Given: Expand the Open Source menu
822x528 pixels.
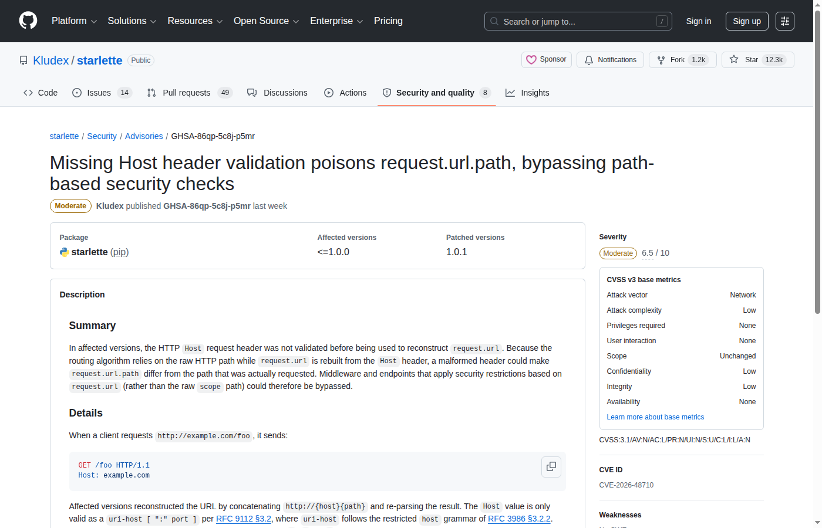Looking at the screenshot, I should pyautogui.click(x=266, y=21).
